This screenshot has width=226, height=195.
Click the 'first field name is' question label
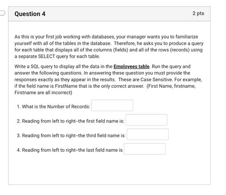[71, 121]
